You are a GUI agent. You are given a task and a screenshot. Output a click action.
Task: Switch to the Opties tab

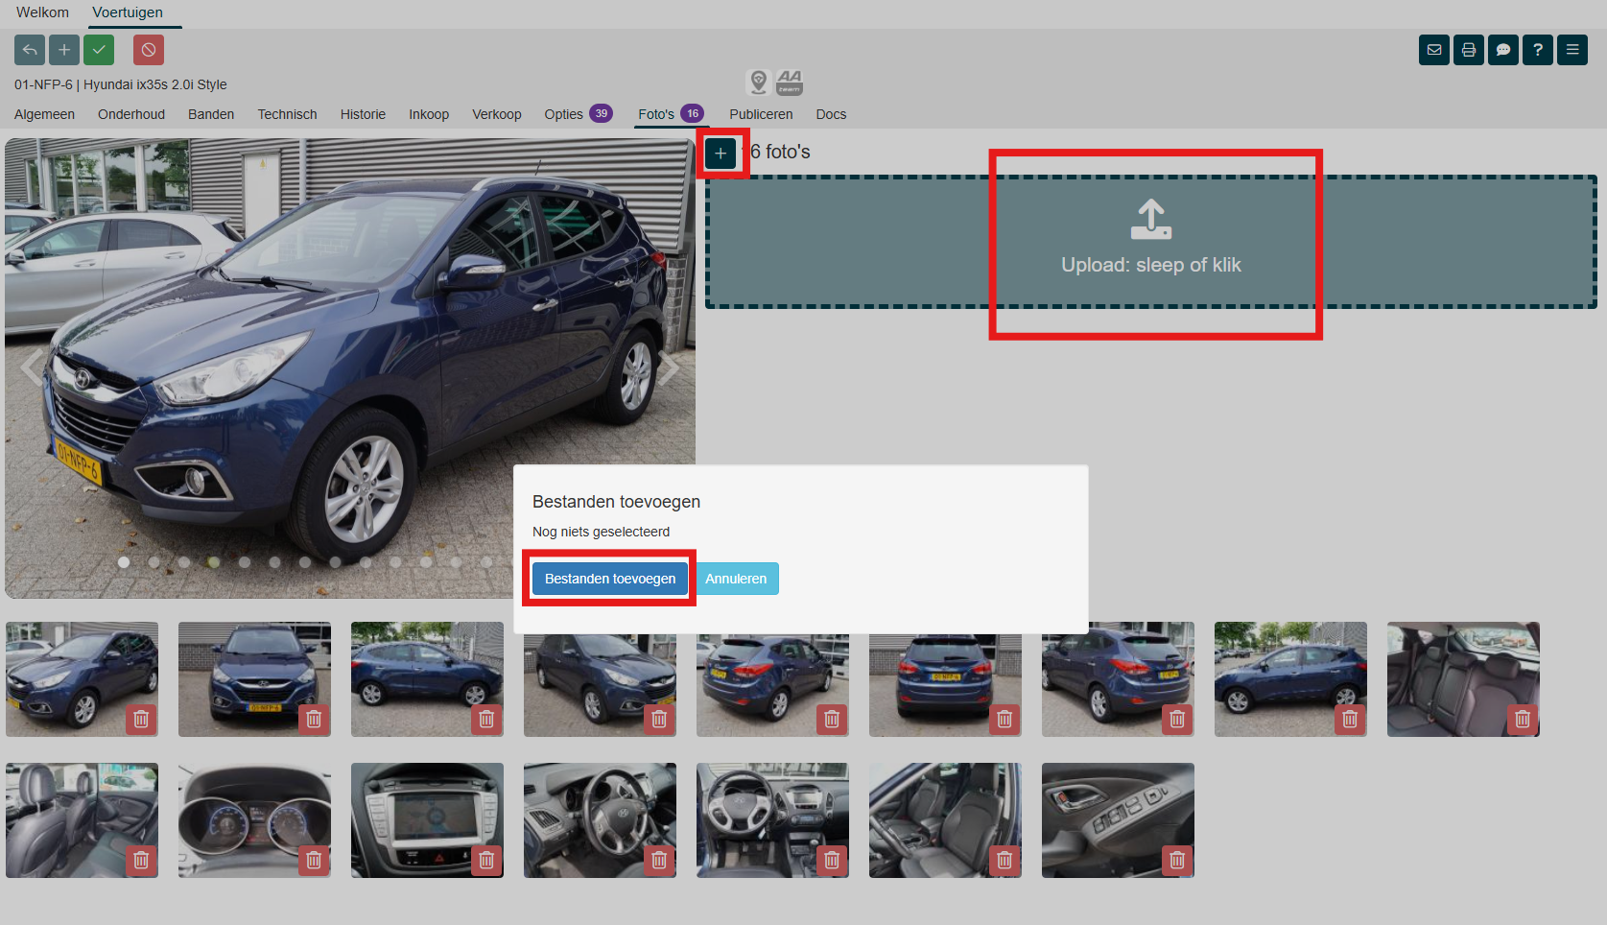click(x=564, y=114)
